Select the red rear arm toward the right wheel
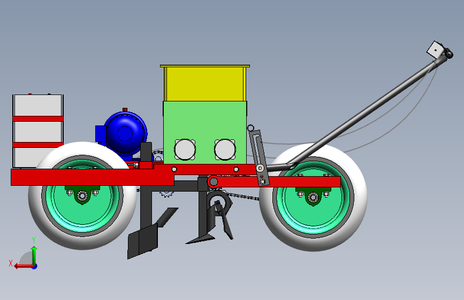The image size is (464, 300). pos(278,181)
